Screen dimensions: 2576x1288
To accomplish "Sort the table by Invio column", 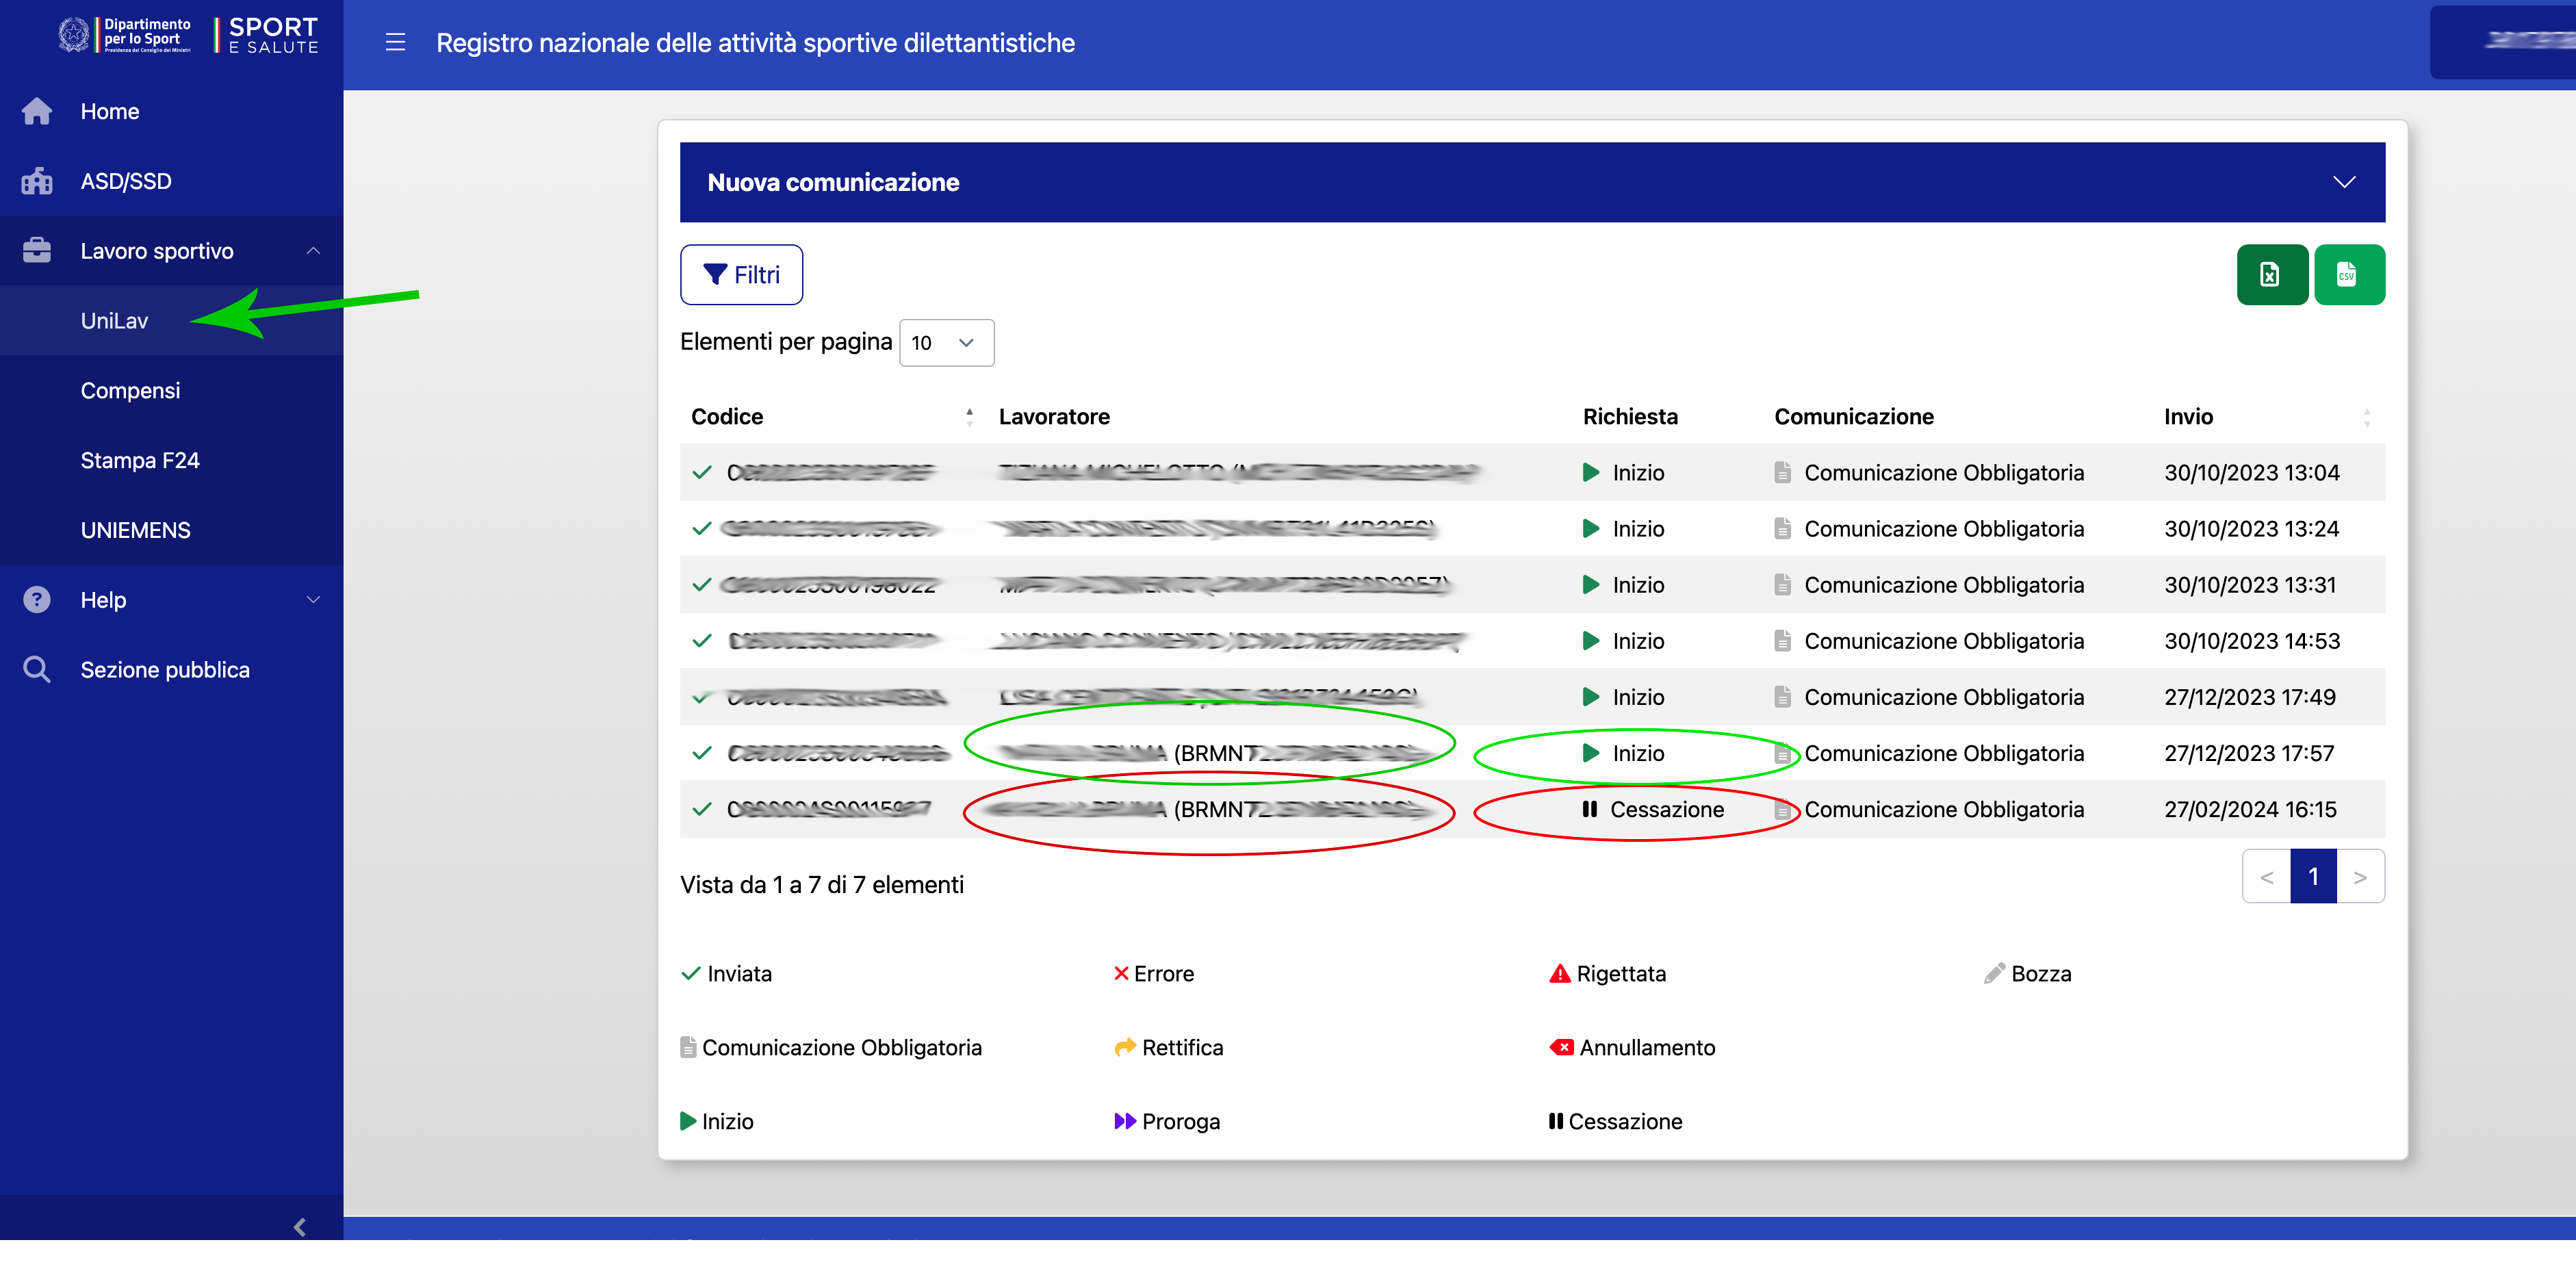I will click(x=2366, y=417).
